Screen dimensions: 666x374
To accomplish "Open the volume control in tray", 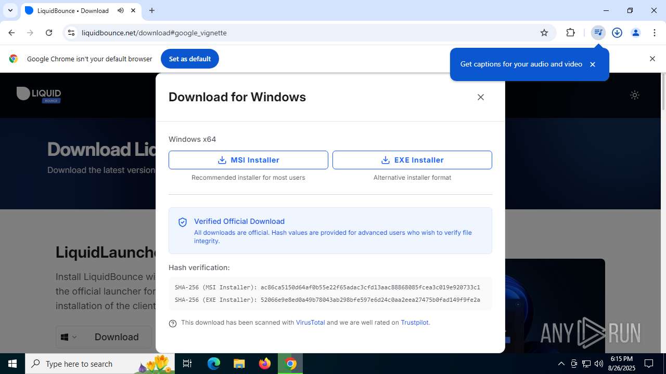I will pyautogui.click(x=599, y=364).
